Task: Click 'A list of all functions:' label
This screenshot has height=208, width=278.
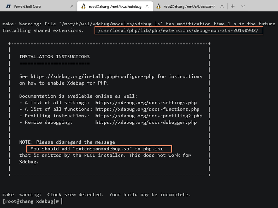Action: (59, 109)
